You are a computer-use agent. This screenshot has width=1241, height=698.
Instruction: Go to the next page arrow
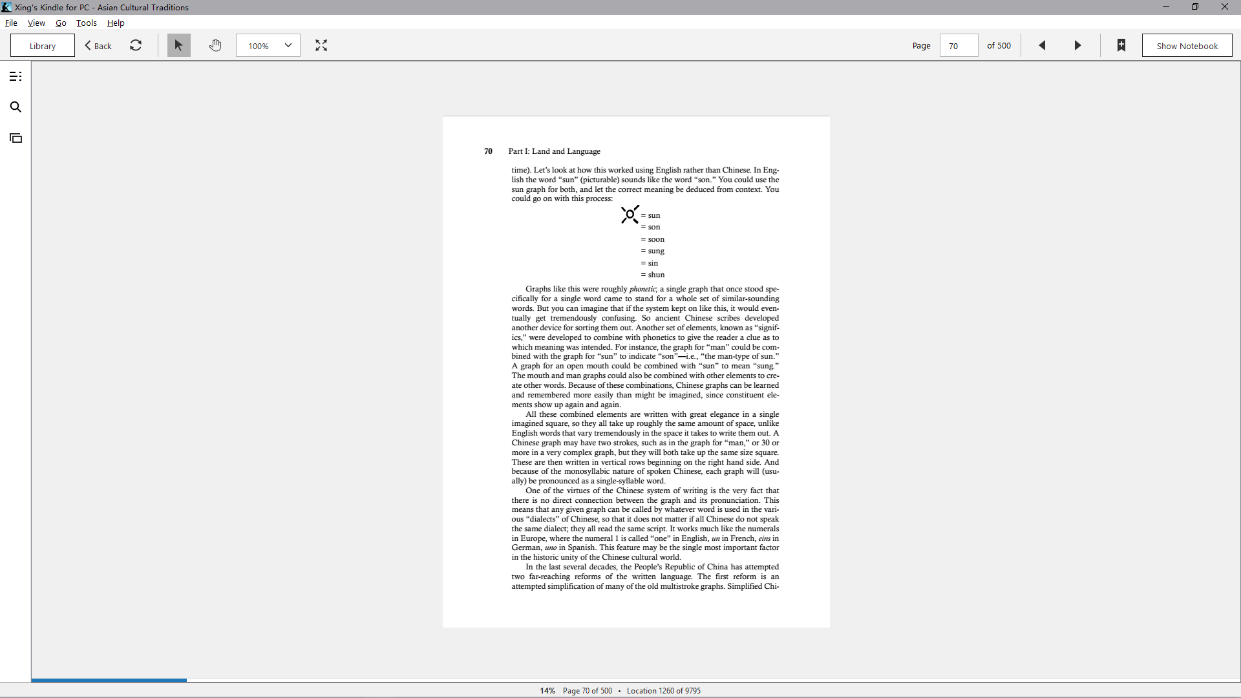[x=1077, y=45]
